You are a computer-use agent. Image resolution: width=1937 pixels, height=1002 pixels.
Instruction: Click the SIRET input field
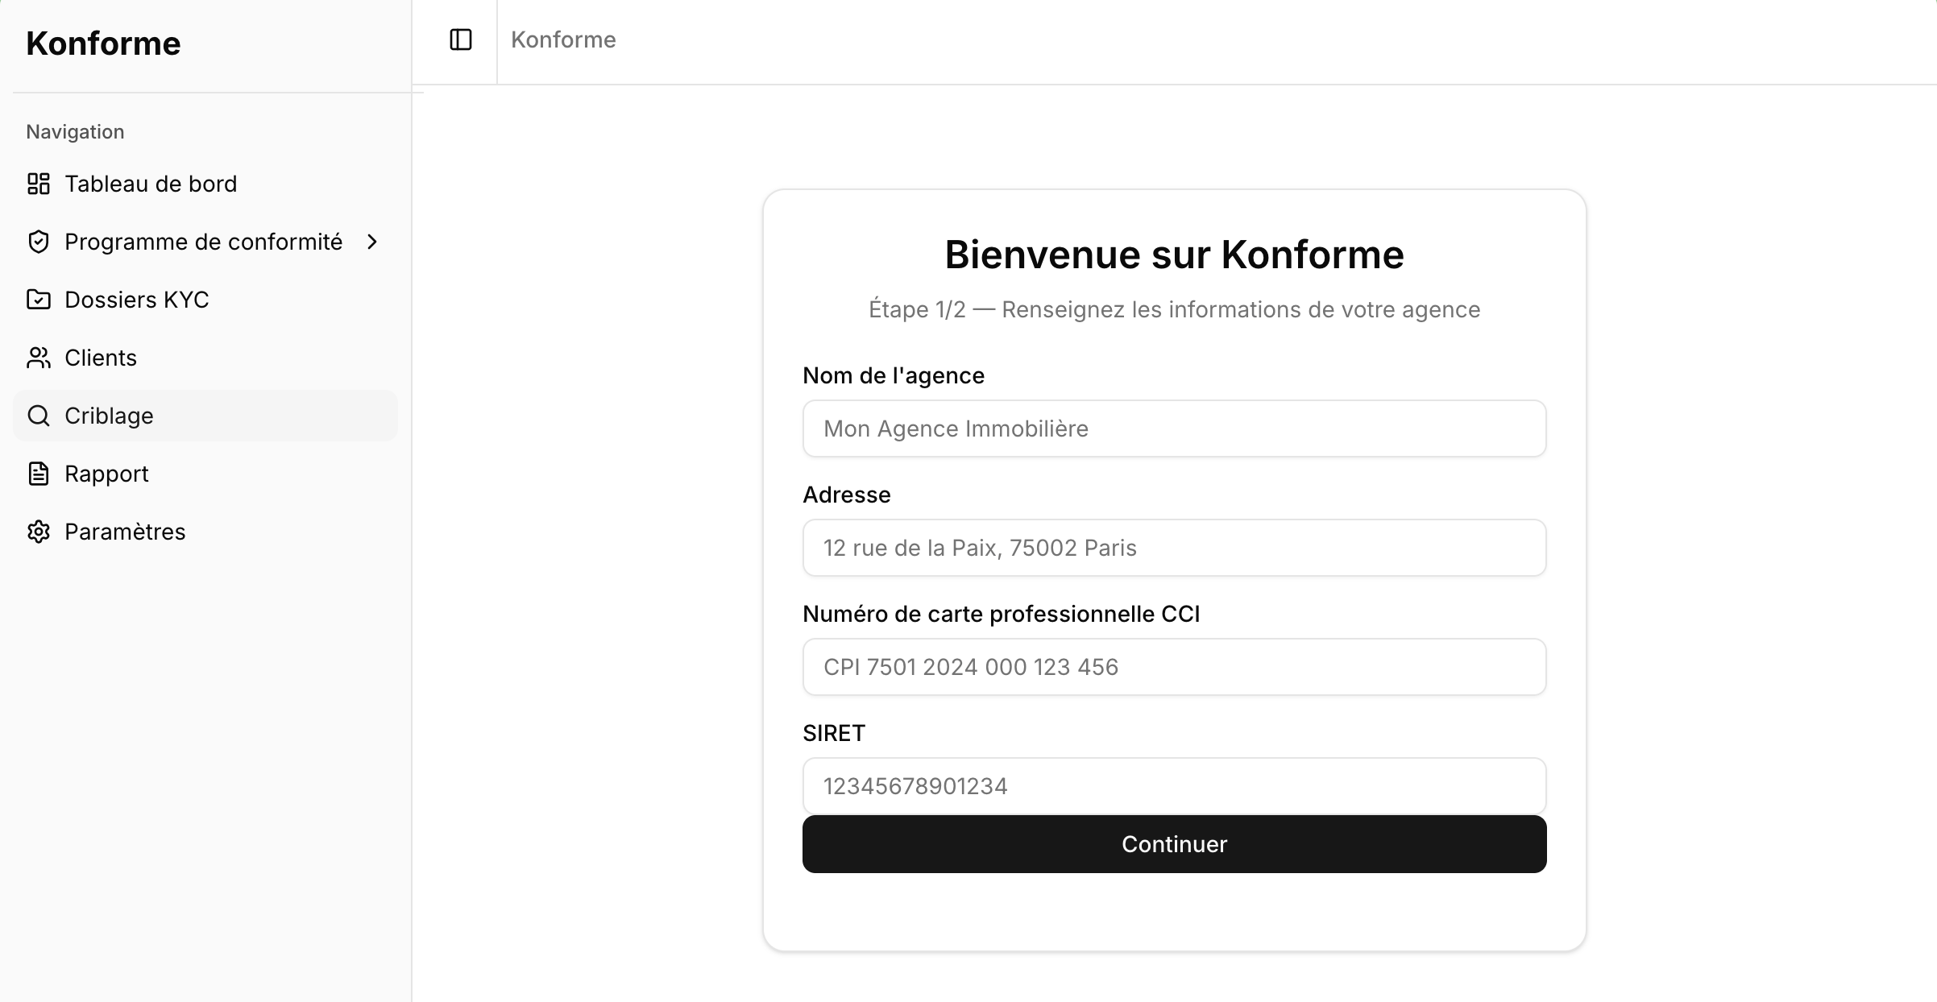(1173, 785)
